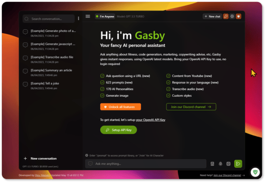Click the screenshot icon beside the send button
The height and width of the screenshot is (182, 265).
pos(228,163)
